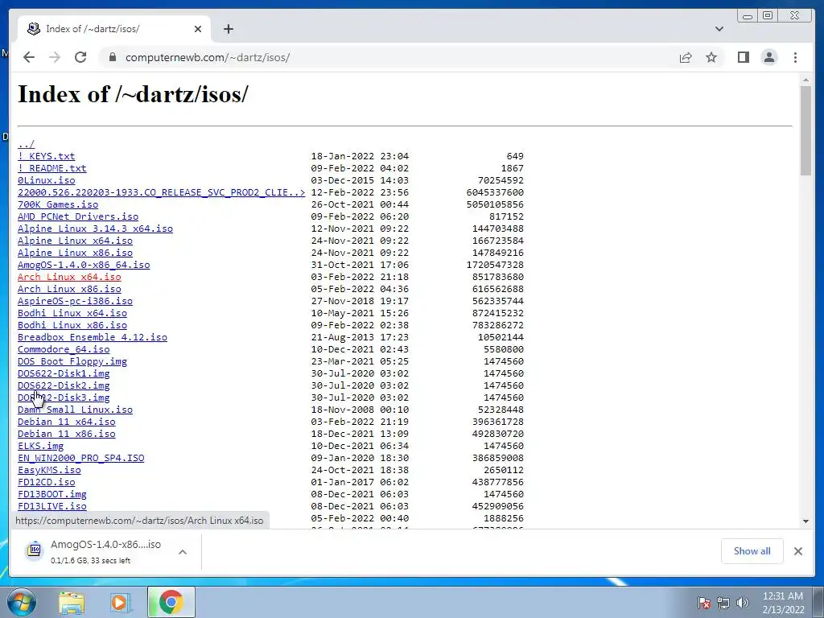Click the Alpine_Linux_x64.iso link
The image size is (824, 618).
pos(75,241)
